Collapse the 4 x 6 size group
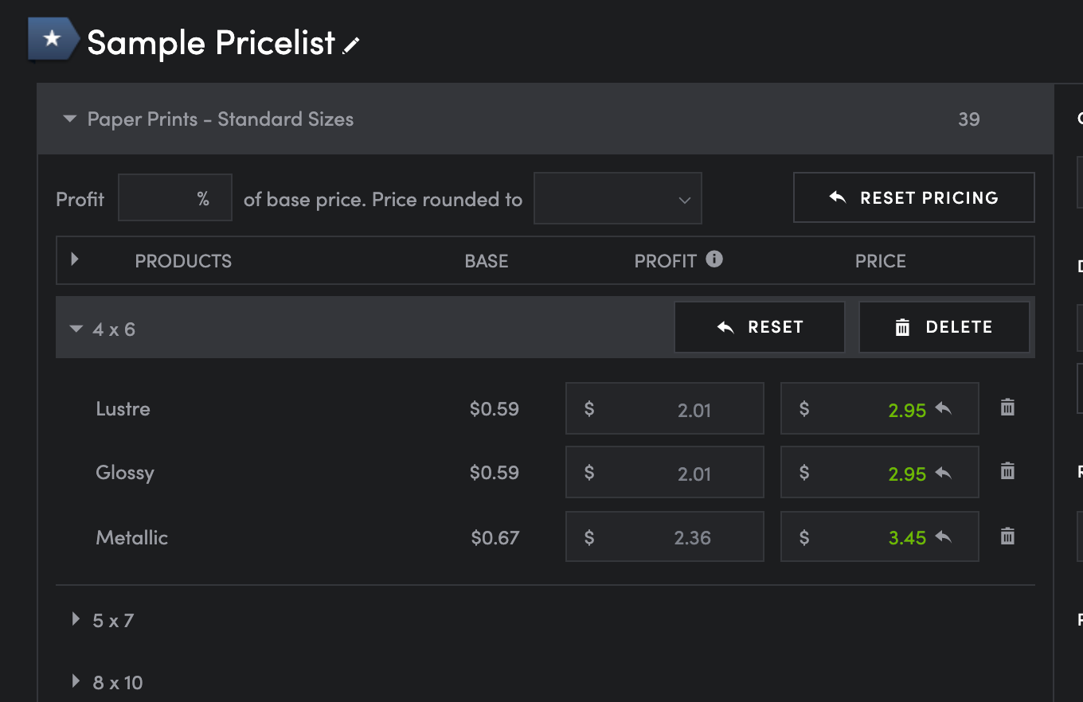 click(x=76, y=328)
